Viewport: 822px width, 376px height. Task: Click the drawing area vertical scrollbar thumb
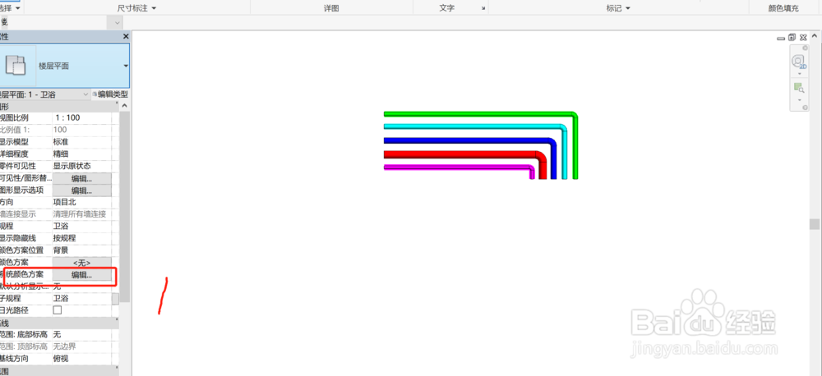click(x=814, y=224)
